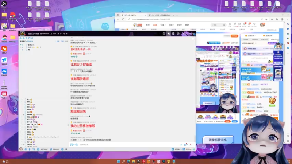292x164 pixels.
Task: Click the 团掌柜营业礼 banner button
Action: 218,140
